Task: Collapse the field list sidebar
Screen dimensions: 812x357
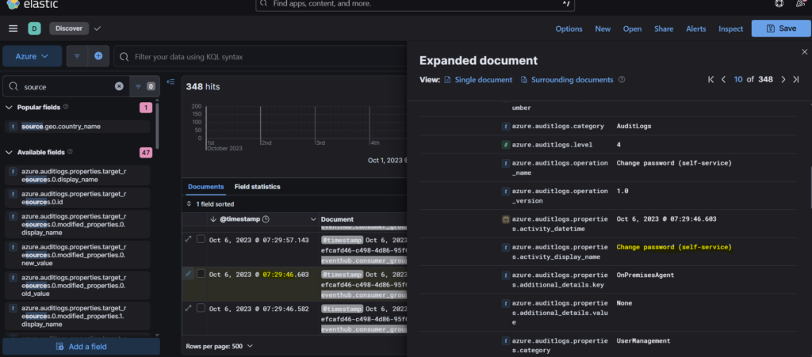Action: click(x=170, y=82)
